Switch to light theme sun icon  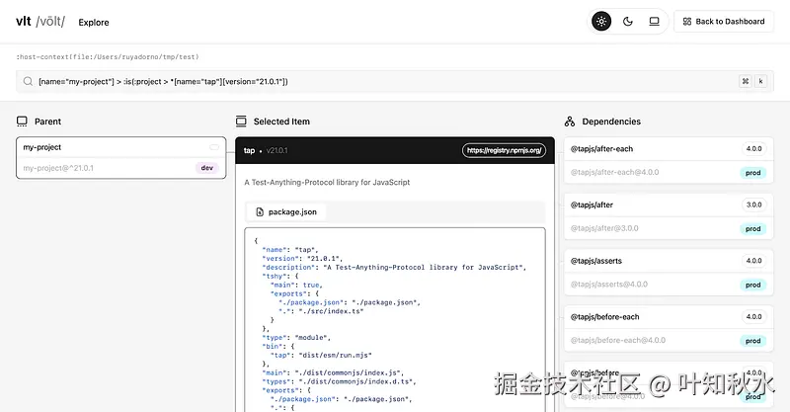(601, 21)
